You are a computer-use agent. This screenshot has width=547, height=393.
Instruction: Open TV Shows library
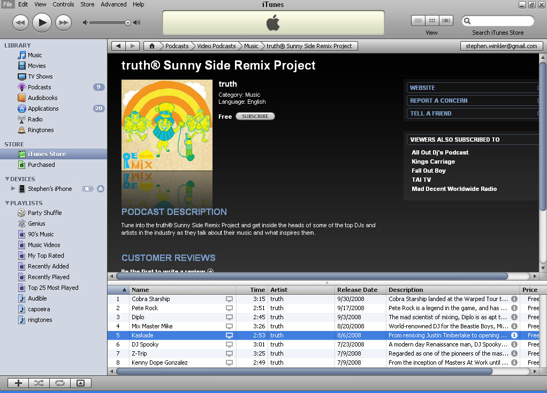[x=40, y=76]
